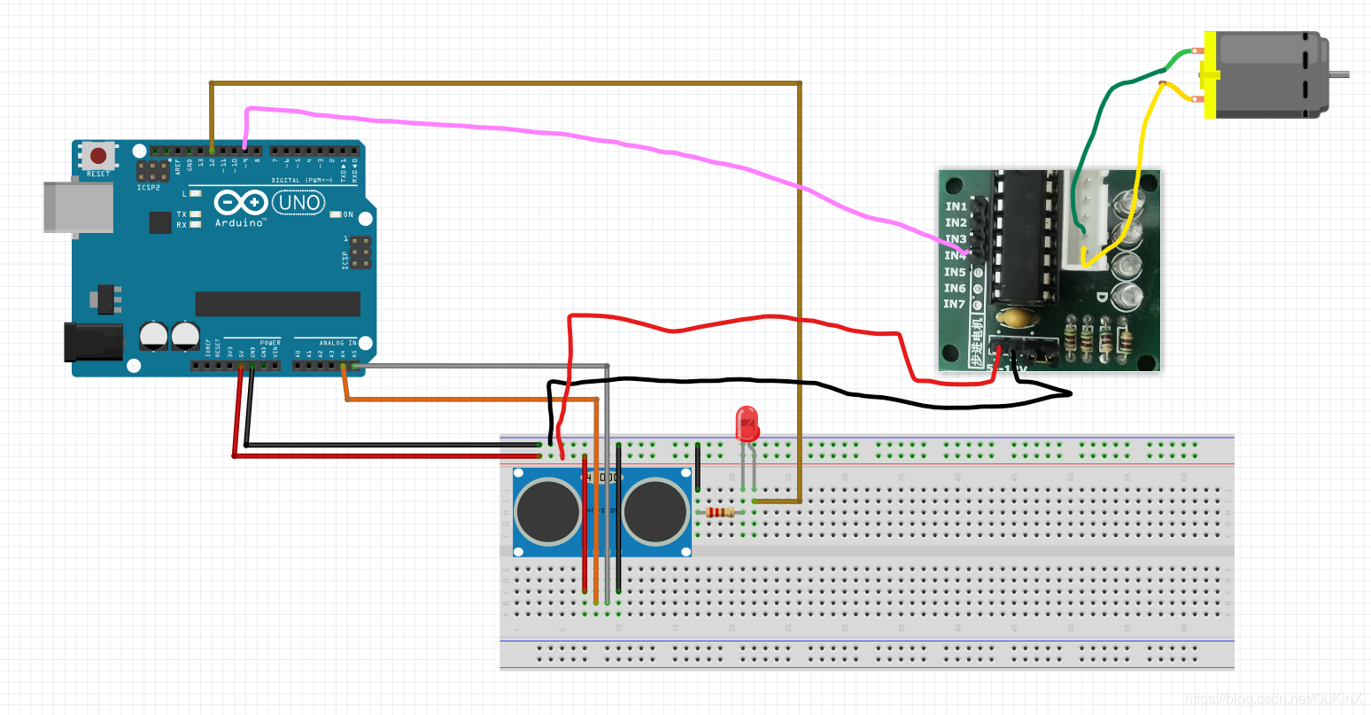Click the AREF pin on Arduino header
The height and width of the screenshot is (715, 1371).
pos(178,151)
